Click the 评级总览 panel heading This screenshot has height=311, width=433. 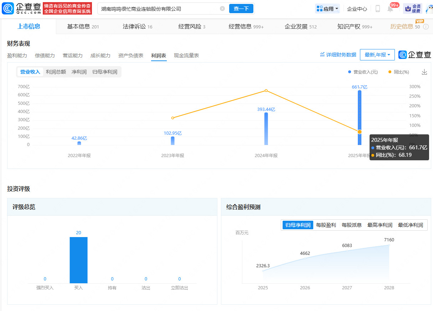(x=24, y=207)
